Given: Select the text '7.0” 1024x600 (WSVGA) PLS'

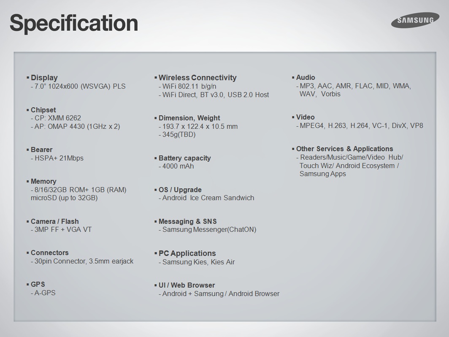Looking at the screenshot, I should tap(80, 86).
